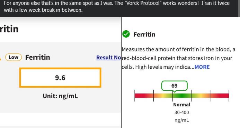Click the green checkmark icon beside Ferritin

(126, 34)
